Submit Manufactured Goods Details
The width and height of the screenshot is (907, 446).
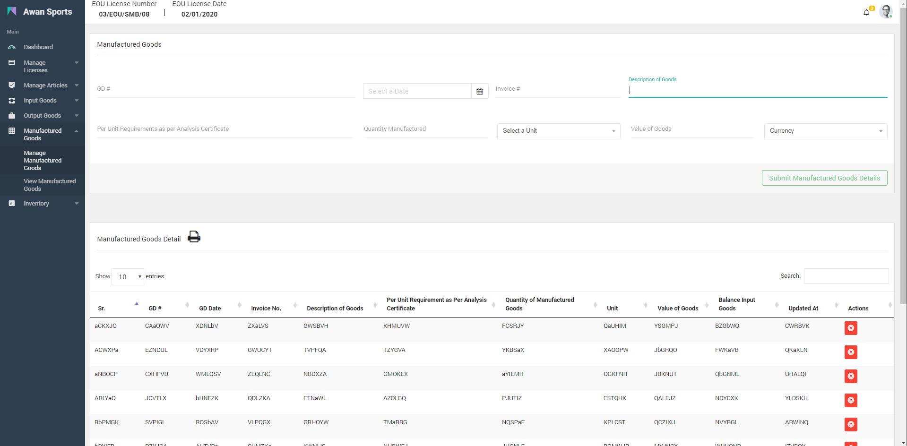(824, 178)
